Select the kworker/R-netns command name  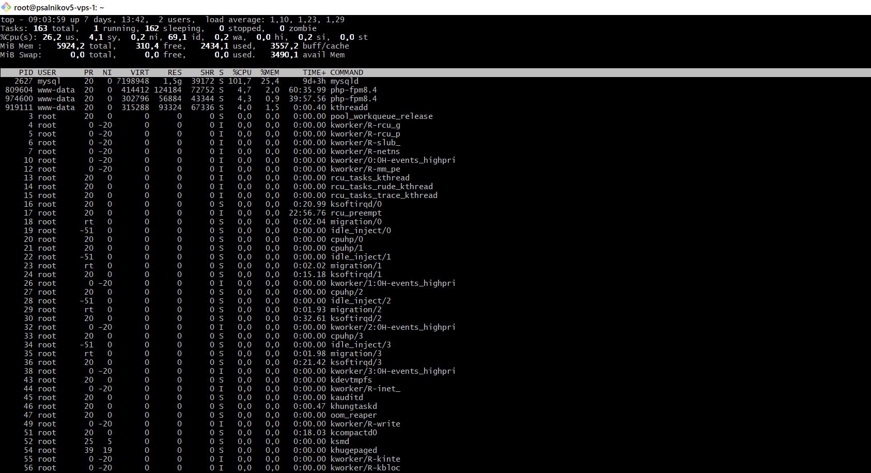[365, 151]
